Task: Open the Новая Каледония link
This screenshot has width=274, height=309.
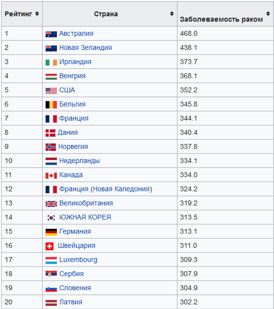Action: 121,189
